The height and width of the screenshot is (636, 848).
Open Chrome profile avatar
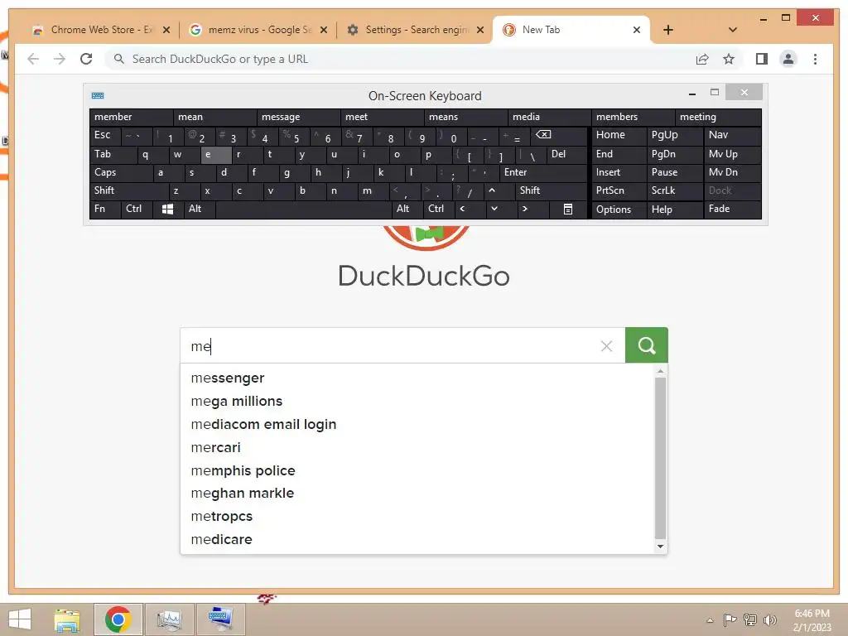(x=788, y=59)
